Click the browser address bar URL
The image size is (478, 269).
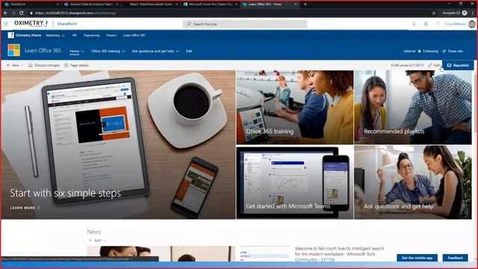coord(75,13)
